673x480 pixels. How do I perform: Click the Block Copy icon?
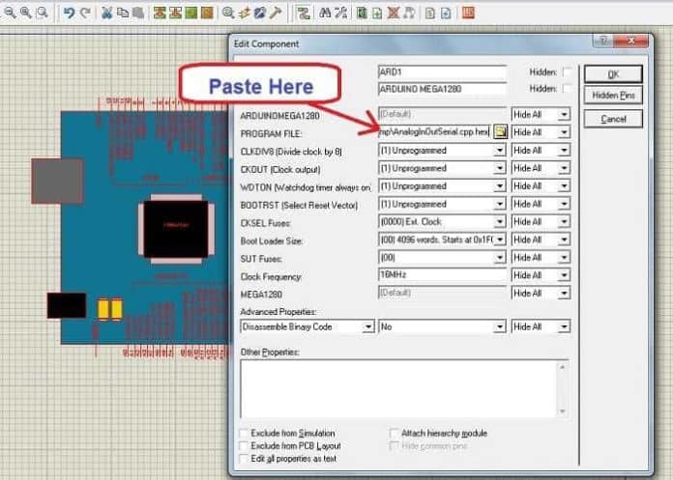click(160, 13)
